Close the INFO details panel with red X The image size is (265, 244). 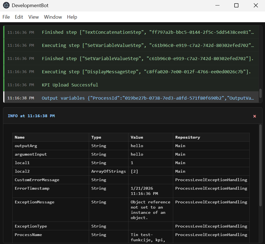pyautogui.click(x=255, y=116)
